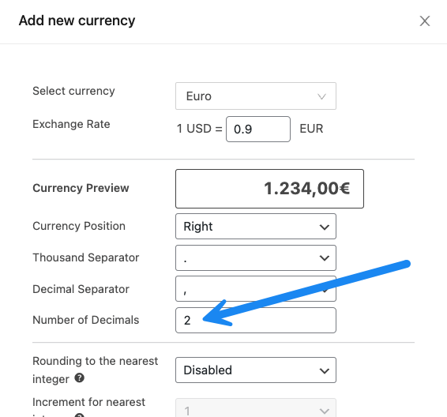Click the Add new currency title text
Screen dimensions: 447x417
[77, 21]
